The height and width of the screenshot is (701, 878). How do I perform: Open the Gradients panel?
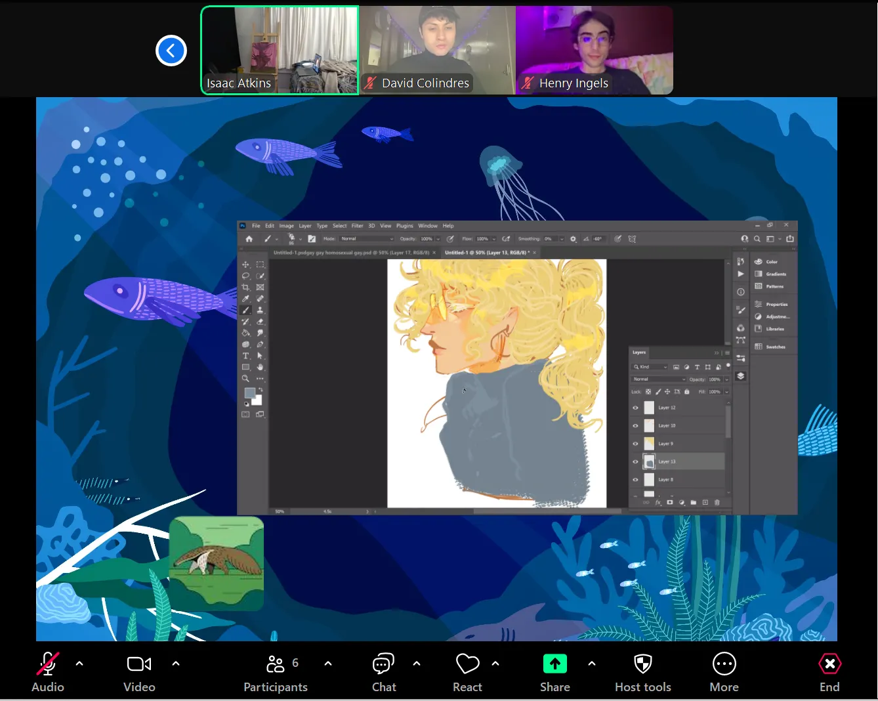click(770, 274)
